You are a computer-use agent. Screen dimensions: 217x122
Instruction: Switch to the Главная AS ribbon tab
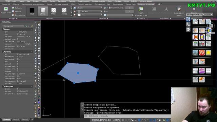5,4
